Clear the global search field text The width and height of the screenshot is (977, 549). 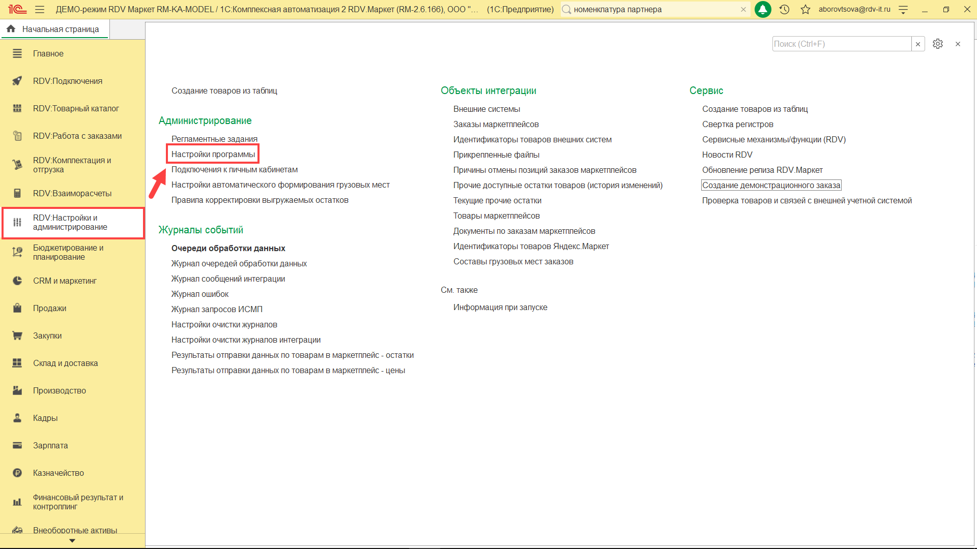click(x=743, y=9)
